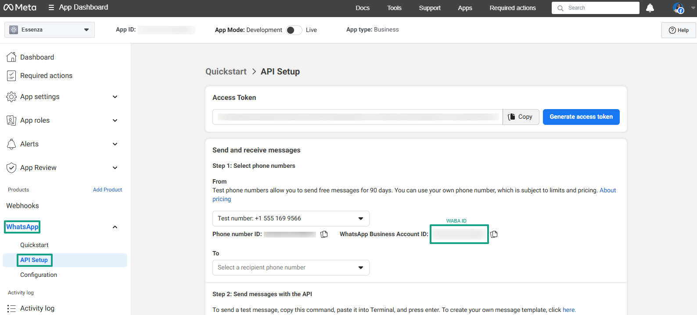This screenshot has width=697, height=315.
Task: Click the 'App type: Business' text
Action: tap(373, 30)
